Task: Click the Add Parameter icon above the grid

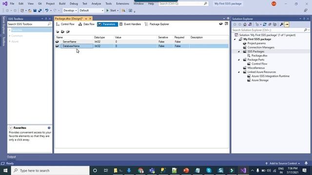Action: [58, 32]
